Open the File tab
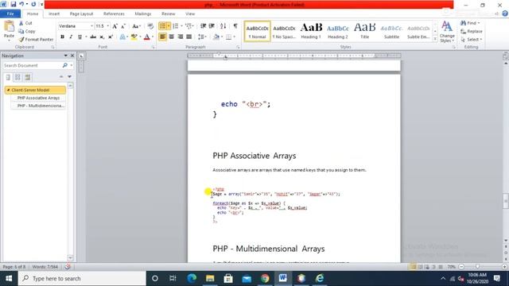Screen dimensions: 509x286 pos(10,14)
